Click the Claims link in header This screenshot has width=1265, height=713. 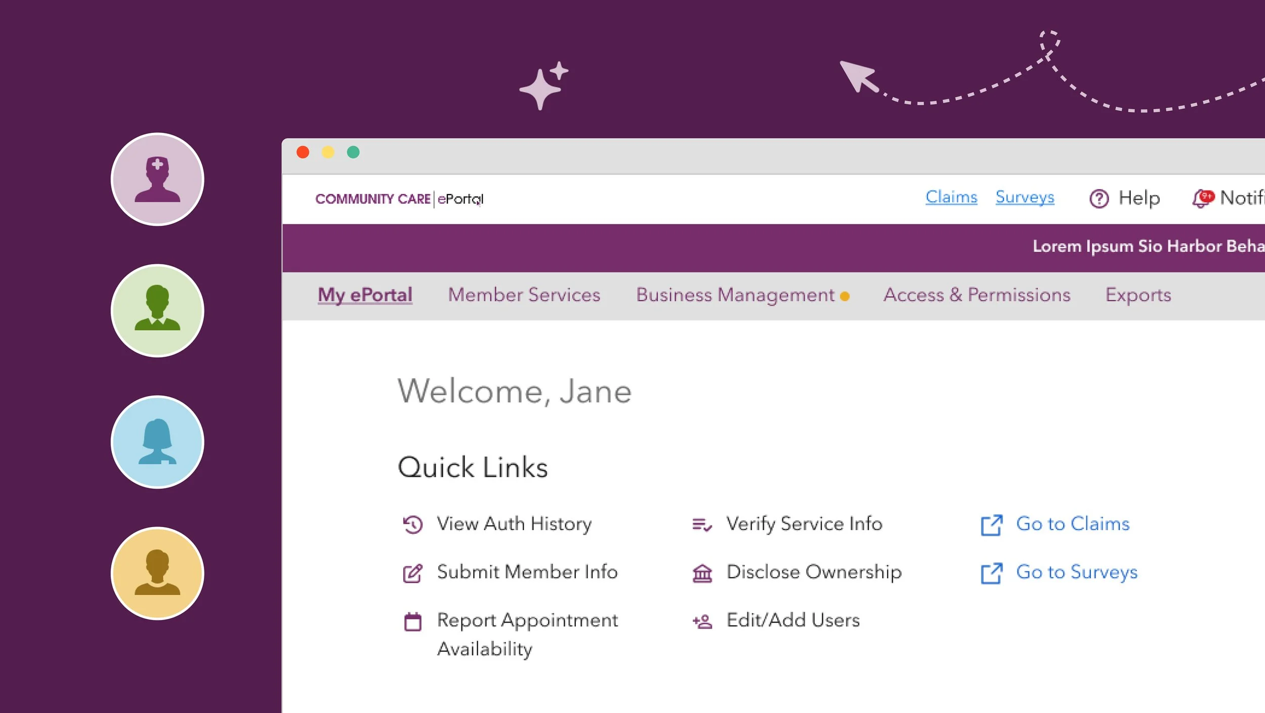pos(951,197)
